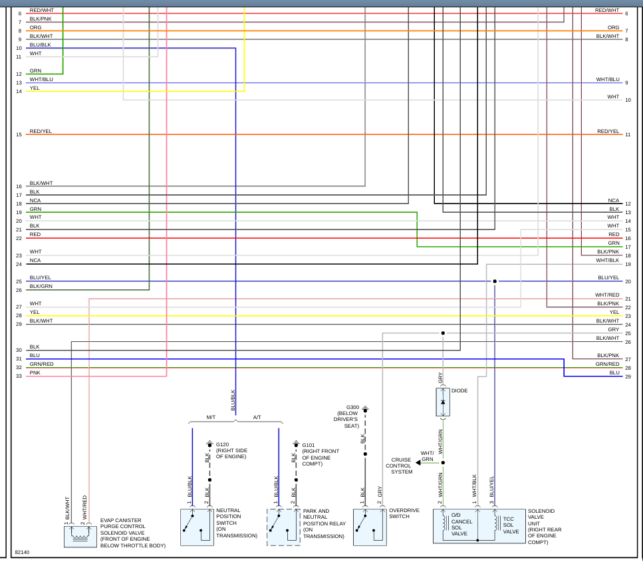Viewport: 643px width, 566px height.
Task: Click the vertical BLU/BLK wire label
Action: pyautogui.click(x=233, y=400)
